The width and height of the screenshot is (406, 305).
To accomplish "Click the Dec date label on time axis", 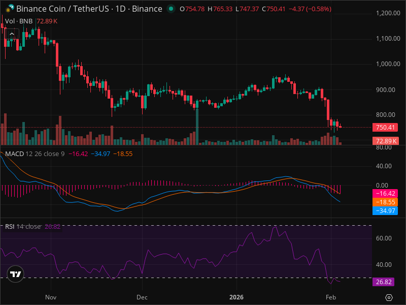I will [x=142, y=297].
